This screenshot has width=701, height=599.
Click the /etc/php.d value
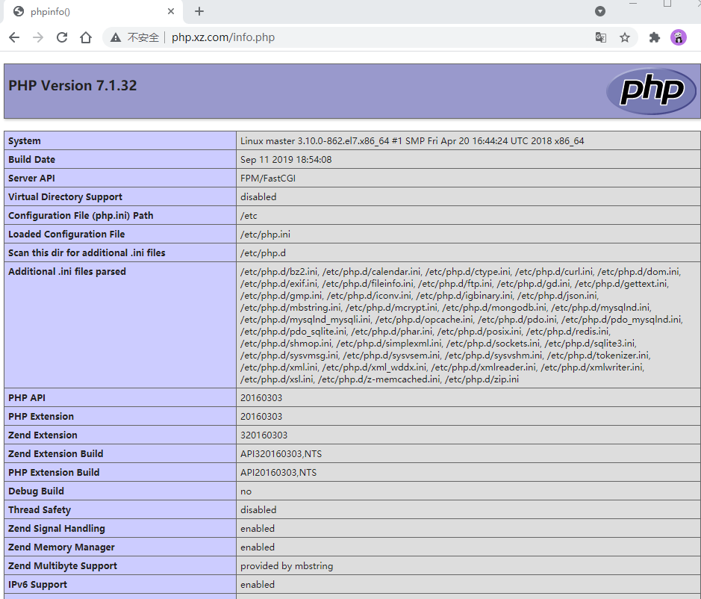[263, 253]
